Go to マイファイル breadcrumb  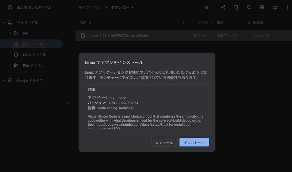(x=89, y=7)
